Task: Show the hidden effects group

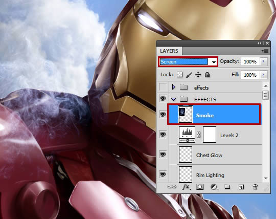Action: [x=163, y=87]
